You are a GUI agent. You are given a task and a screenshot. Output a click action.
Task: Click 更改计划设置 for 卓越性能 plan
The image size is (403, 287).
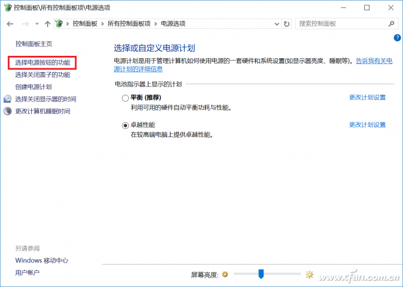[368, 125]
